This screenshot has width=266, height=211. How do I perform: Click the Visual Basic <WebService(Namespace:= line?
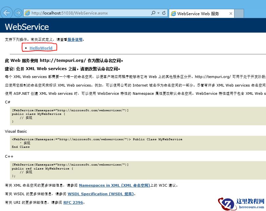[97, 139]
